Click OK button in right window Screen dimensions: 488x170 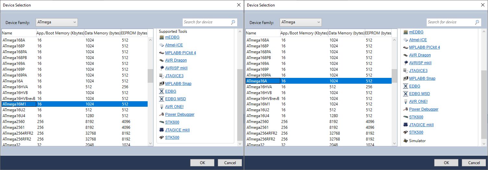coord(446,163)
